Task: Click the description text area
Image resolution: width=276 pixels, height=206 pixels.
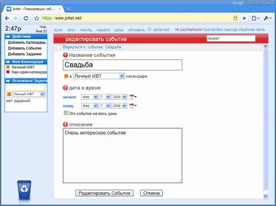Action: [122, 155]
